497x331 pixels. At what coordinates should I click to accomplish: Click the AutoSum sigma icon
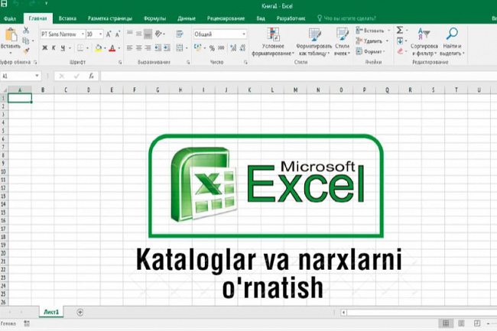tap(400, 31)
